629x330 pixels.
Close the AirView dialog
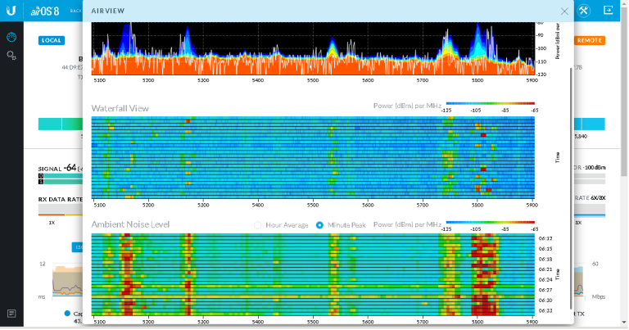(563, 11)
